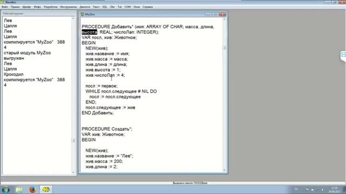
Task: Launch Firefox from the taskbar
Action: (32, 189)
